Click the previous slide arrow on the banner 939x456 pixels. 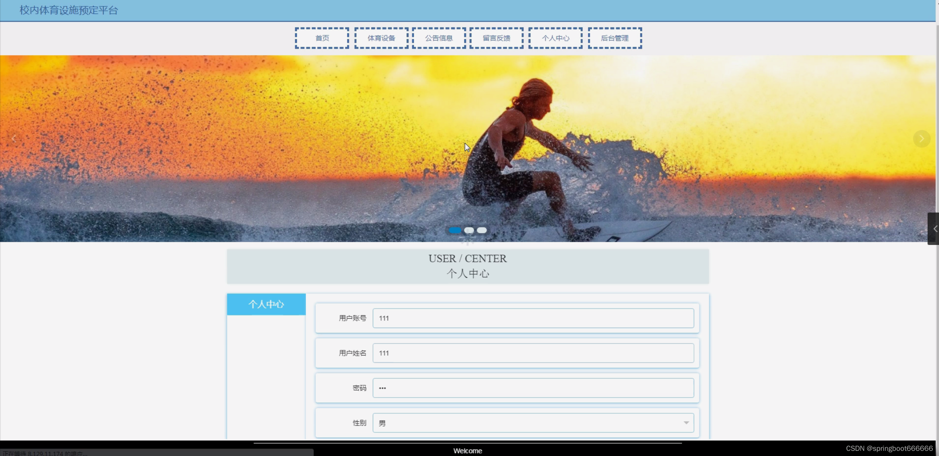click(14, 139)
